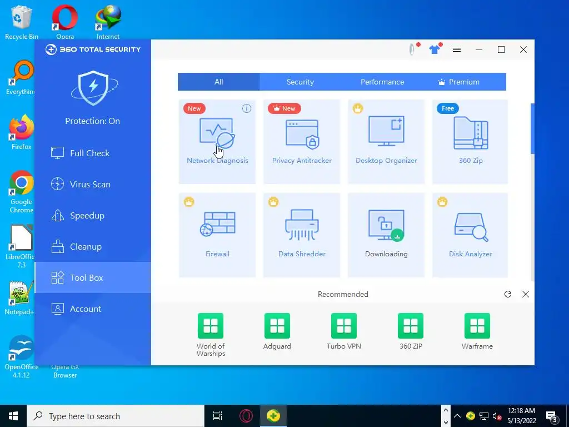Screen dimensions: 569x427
Task: Open Account section in sidebar
Action: tap(93, 309)
